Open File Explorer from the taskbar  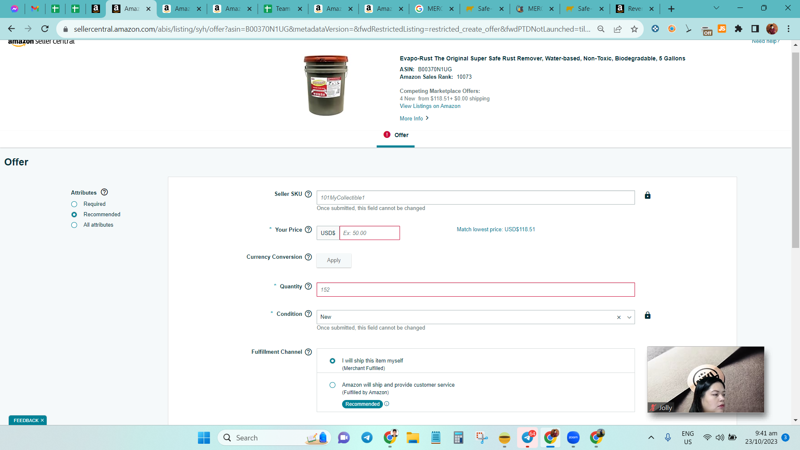(x=413, y=438)
